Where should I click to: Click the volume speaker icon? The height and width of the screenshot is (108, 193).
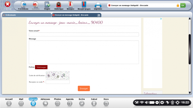[x=147, y=102]
